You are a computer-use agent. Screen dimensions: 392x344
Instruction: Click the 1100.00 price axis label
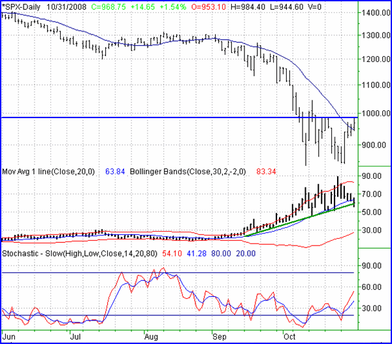click(376, 86)
